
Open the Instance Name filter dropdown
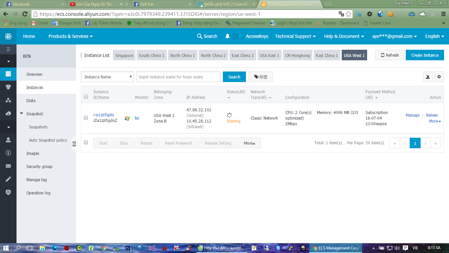107,77
